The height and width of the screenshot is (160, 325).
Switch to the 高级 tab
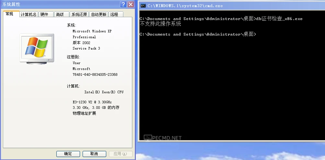coord(61,14)
